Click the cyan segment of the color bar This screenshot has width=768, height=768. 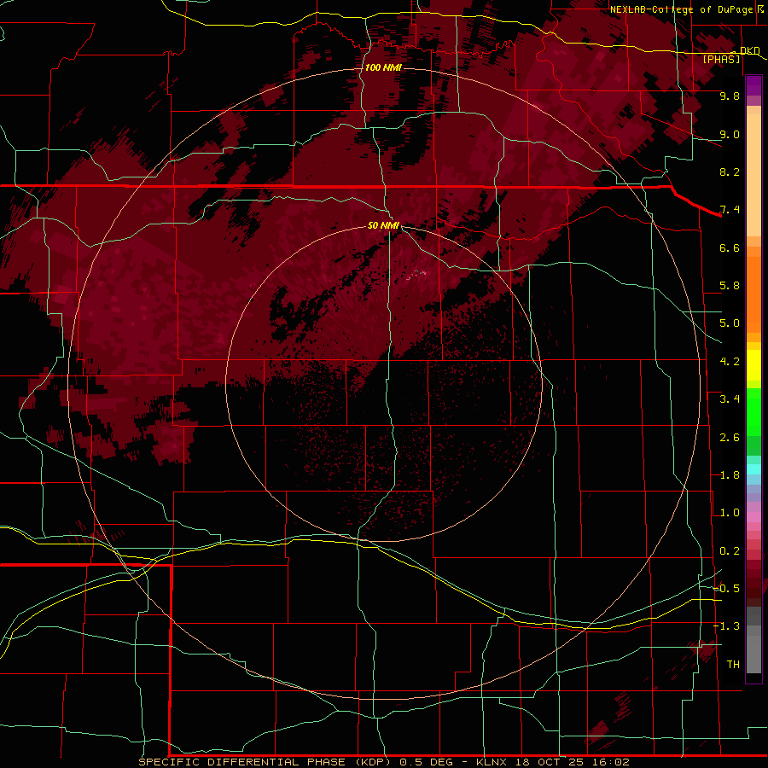[x=753, y=469]
